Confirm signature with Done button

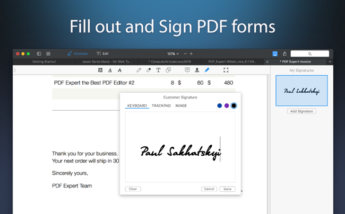click(228, 189)
